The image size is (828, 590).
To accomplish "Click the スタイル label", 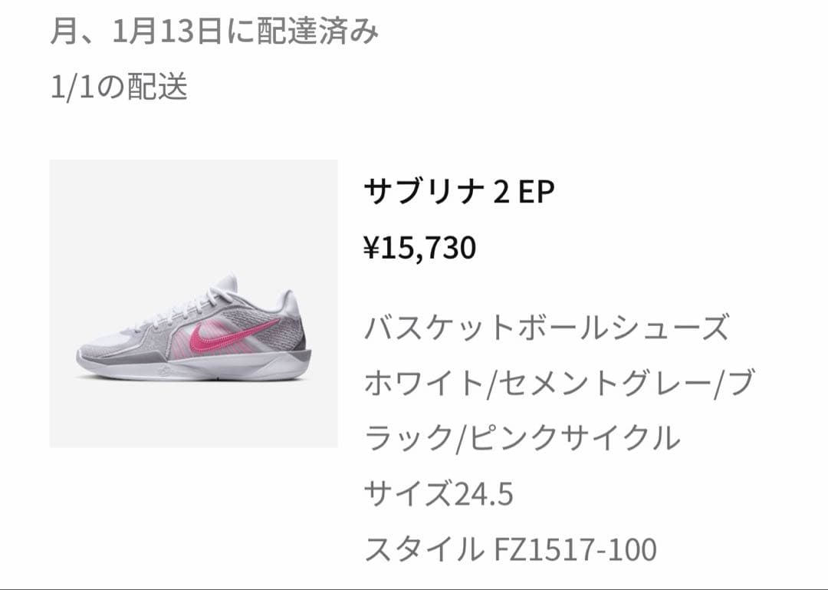I will point(423,549).
